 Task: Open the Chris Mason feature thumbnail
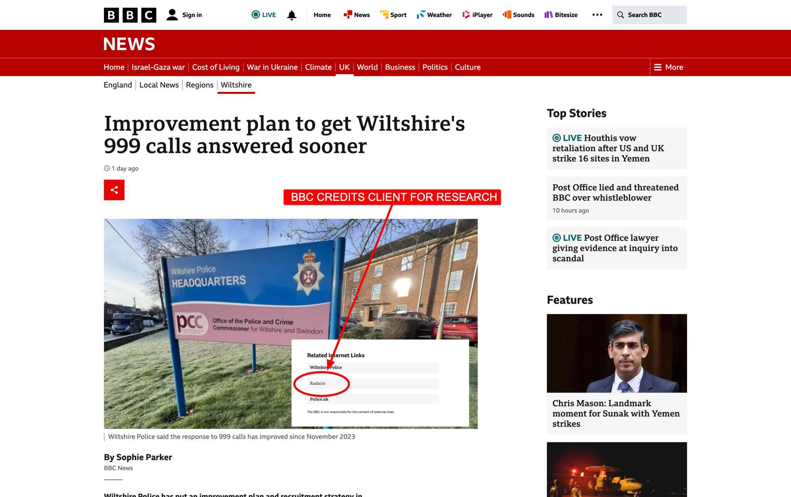[x=617, y=353]
